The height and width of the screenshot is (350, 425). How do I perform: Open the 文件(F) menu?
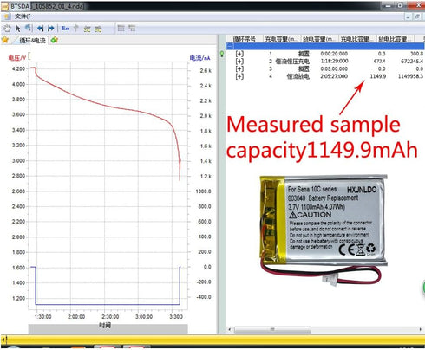coord(23,16)
